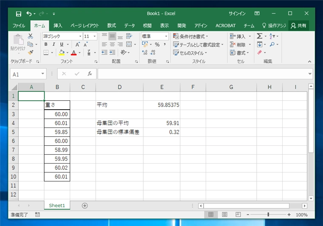
Task: Collapse the ribbon with the up chevron
Action: 309,61
